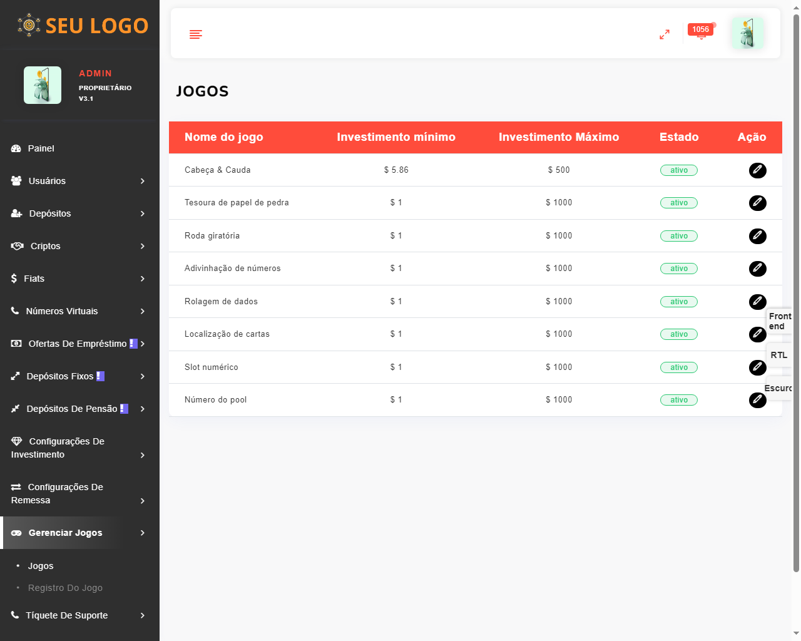Select Registro Do Jogo submenu item

click(x=65, y=588)
